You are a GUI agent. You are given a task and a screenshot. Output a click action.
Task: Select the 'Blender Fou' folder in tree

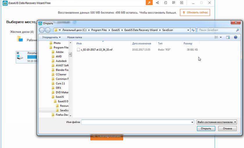[62, 70]
